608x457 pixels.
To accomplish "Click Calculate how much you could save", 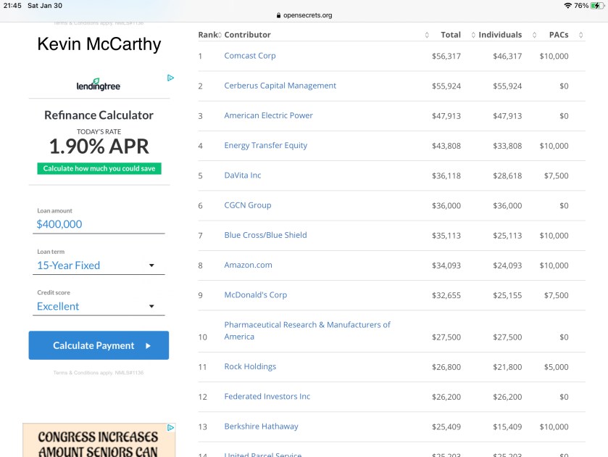I will 99,168.
